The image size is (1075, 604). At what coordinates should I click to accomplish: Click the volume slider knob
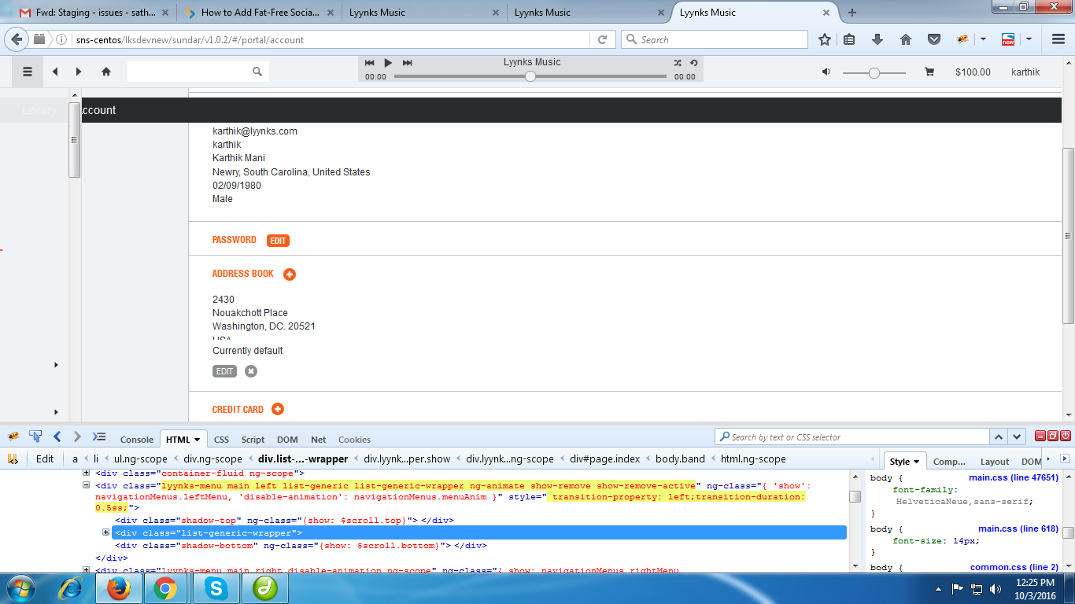tap(874, 72)
